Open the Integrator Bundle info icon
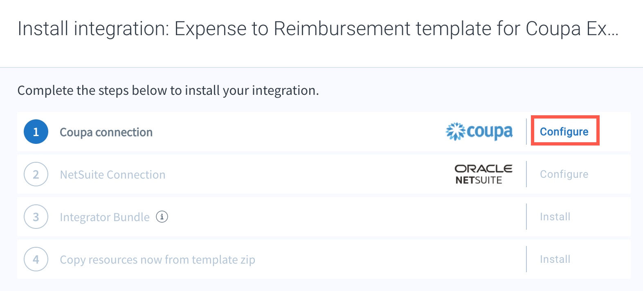The height and width of the screenshot is (291, 643). 162,217
